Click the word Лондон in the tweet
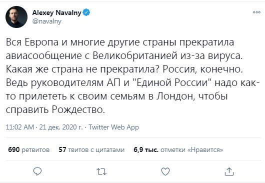The width and height of the screenshot is (265, 183). [x=175, y=96]
